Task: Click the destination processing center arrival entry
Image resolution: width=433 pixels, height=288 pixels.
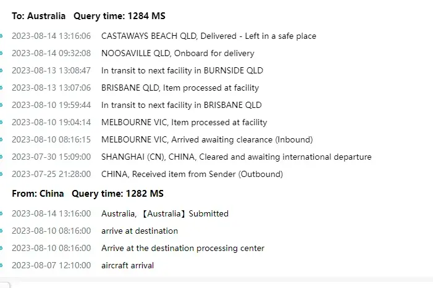Action: 183,248
